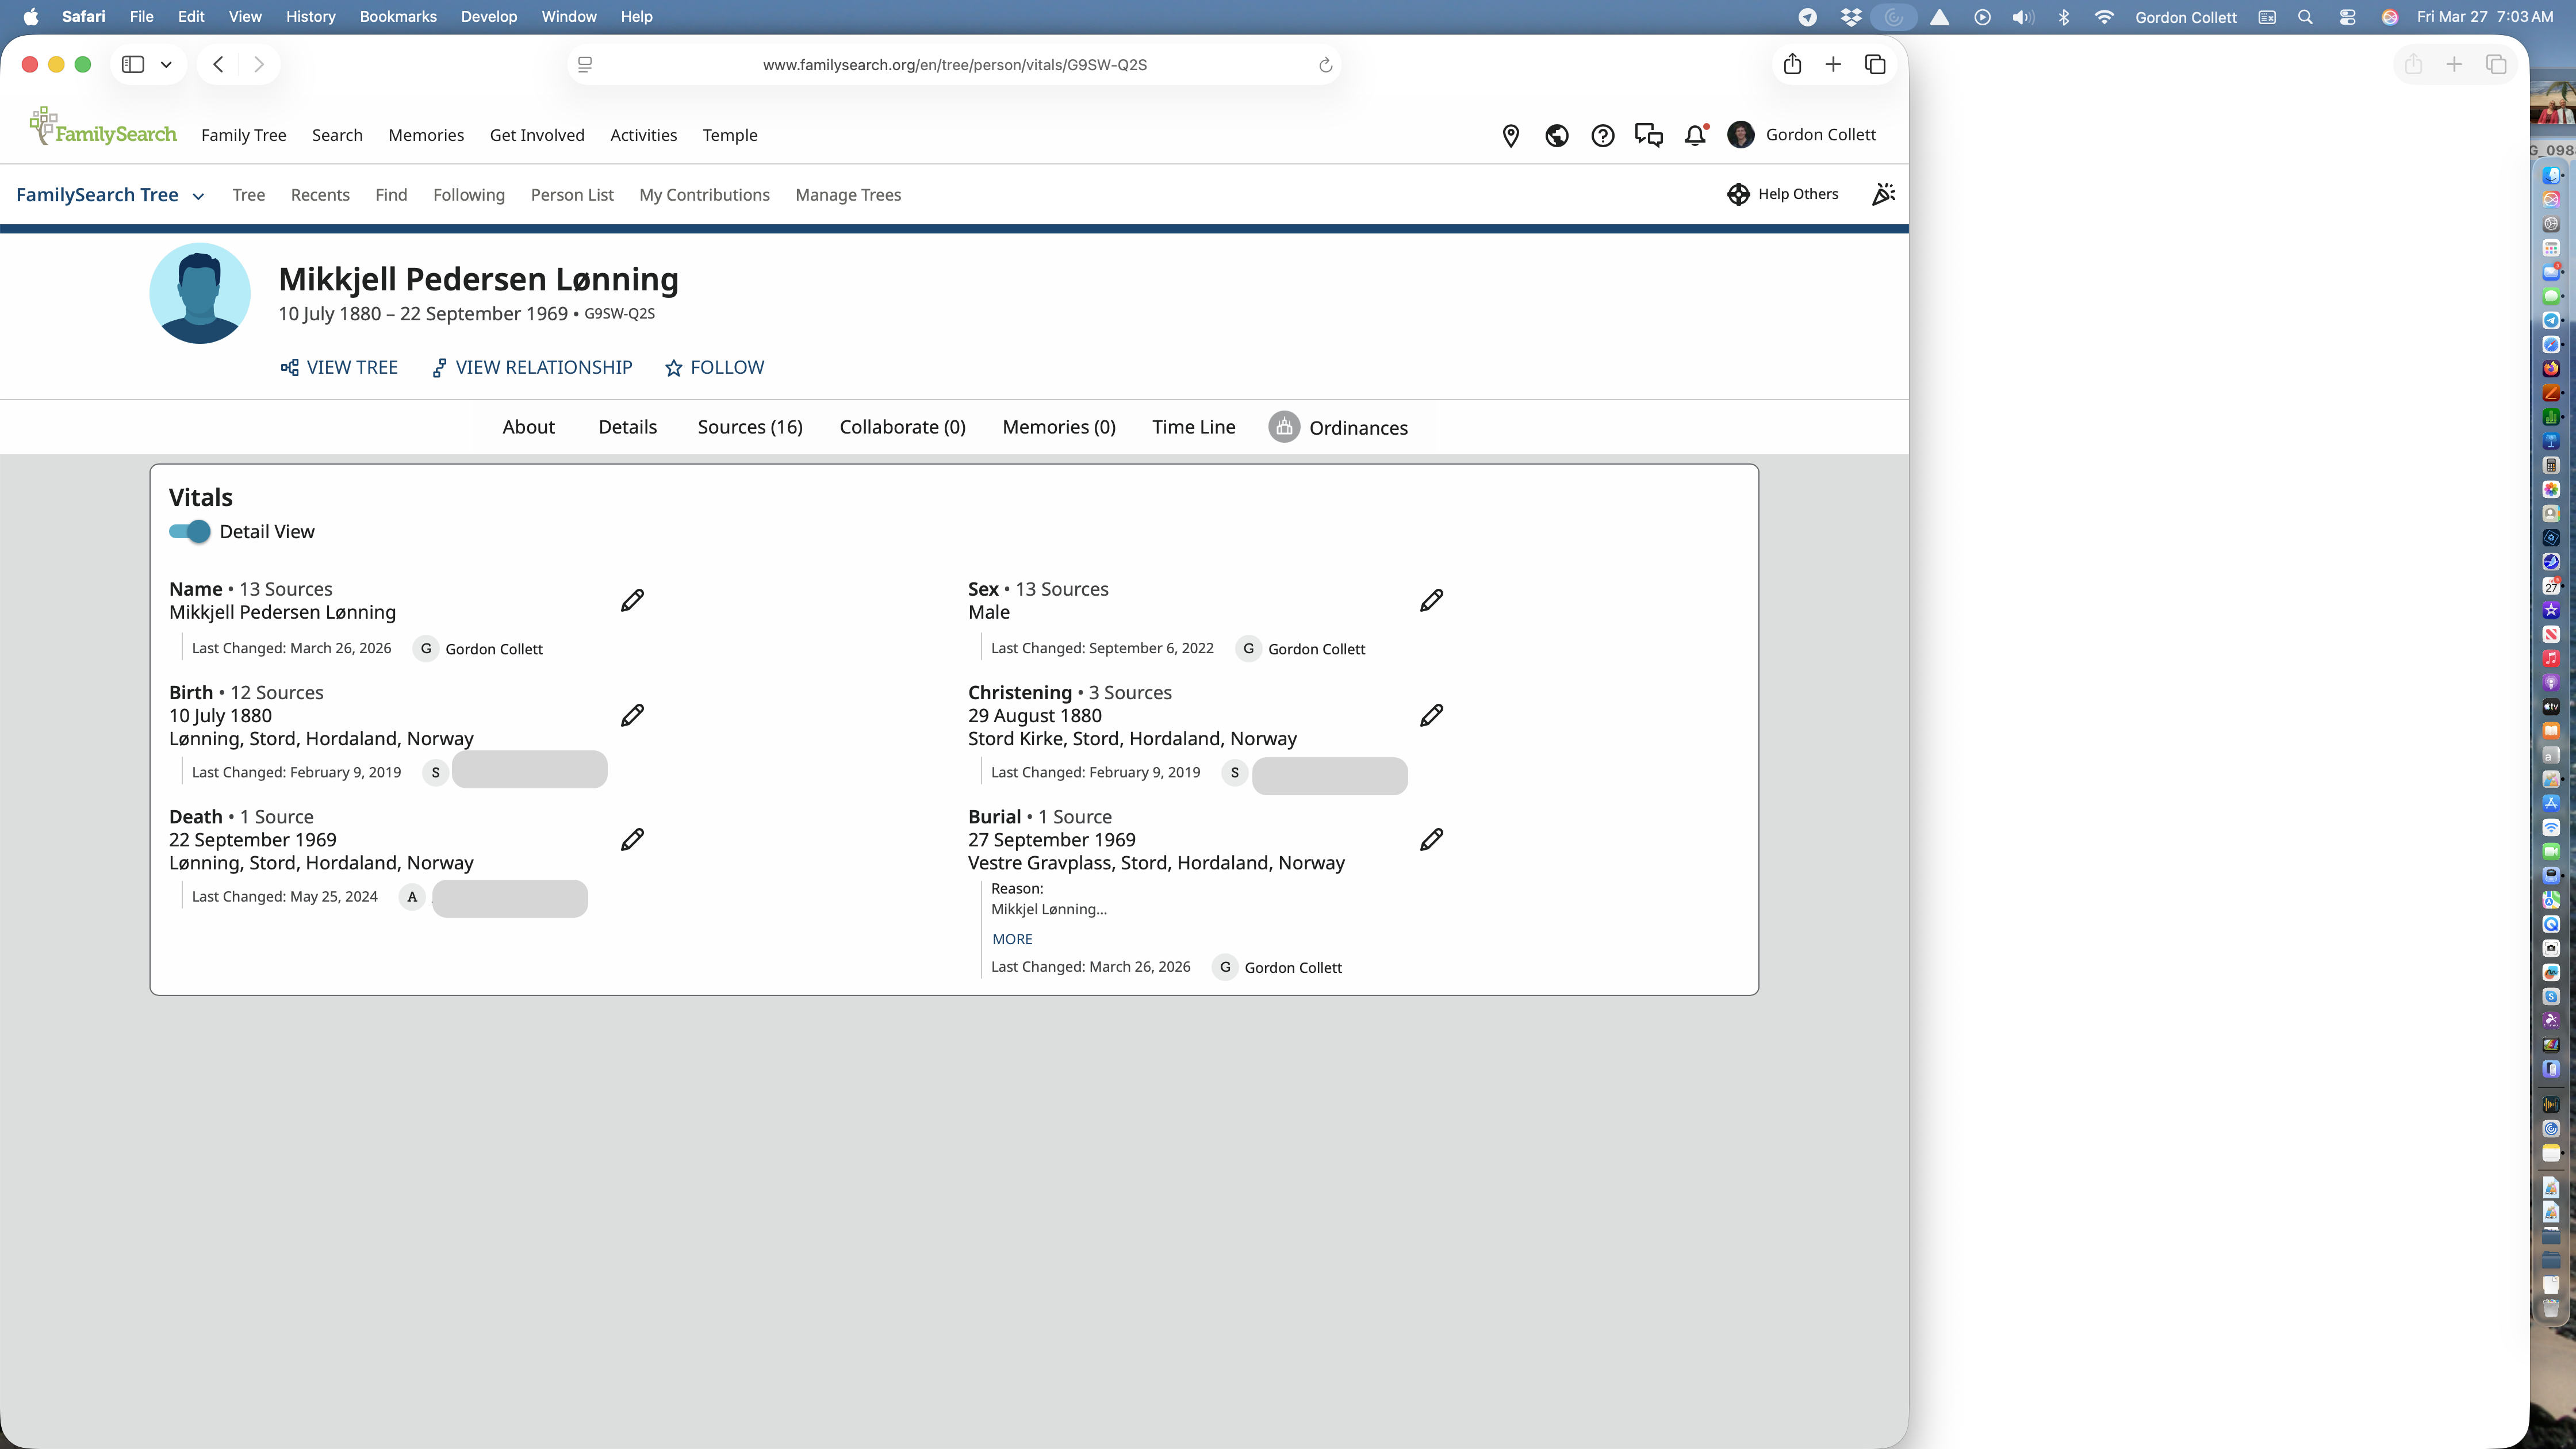The height and width of the screenshot is (1449, 2576).
Task: Follow this person with star button
Action: (x=714, y=367)
